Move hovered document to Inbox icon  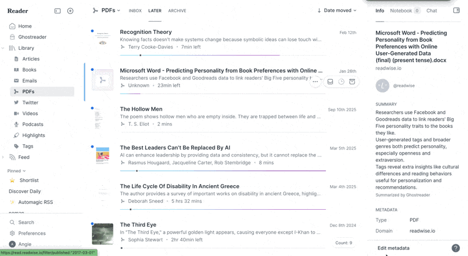[330, 82]
